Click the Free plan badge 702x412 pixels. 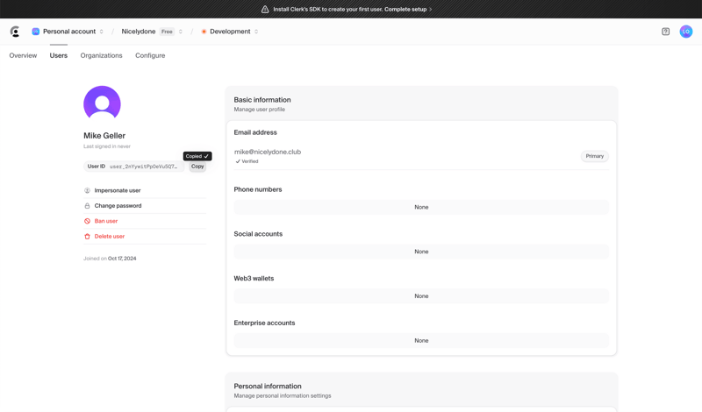167,32
